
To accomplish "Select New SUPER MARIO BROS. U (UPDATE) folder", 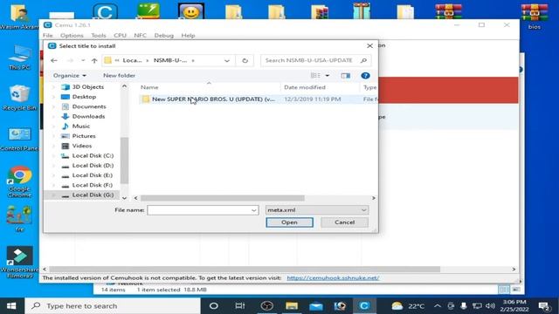I will [x=213, y=99].
